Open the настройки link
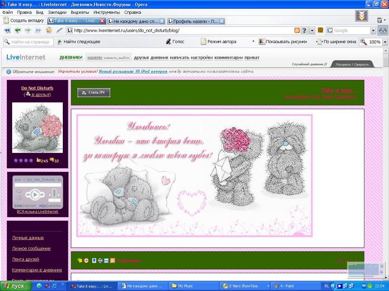The image size is (389, 291). (x=202, y=58)
